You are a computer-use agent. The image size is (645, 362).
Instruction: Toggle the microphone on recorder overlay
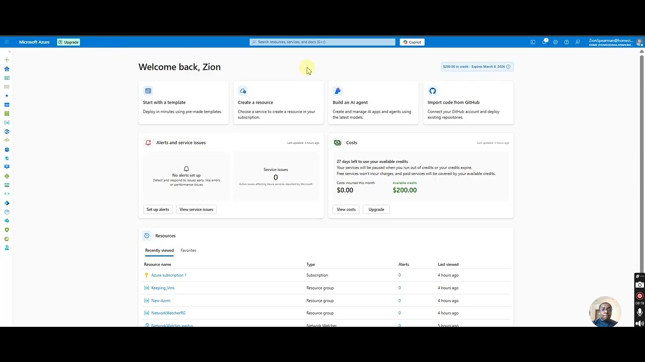coord(639,312)
